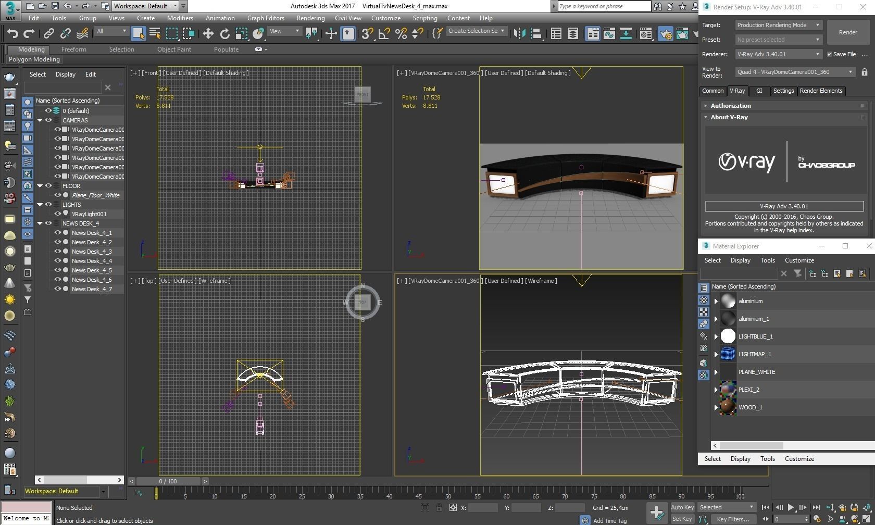Open the Rendering menu
This screenshot has height=525, width=875.
310,18
